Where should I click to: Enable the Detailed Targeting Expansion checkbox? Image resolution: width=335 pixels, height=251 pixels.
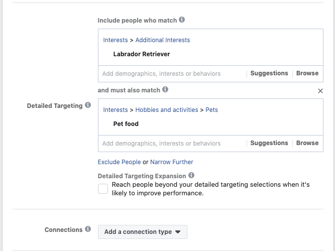click(x=103, y=189)
